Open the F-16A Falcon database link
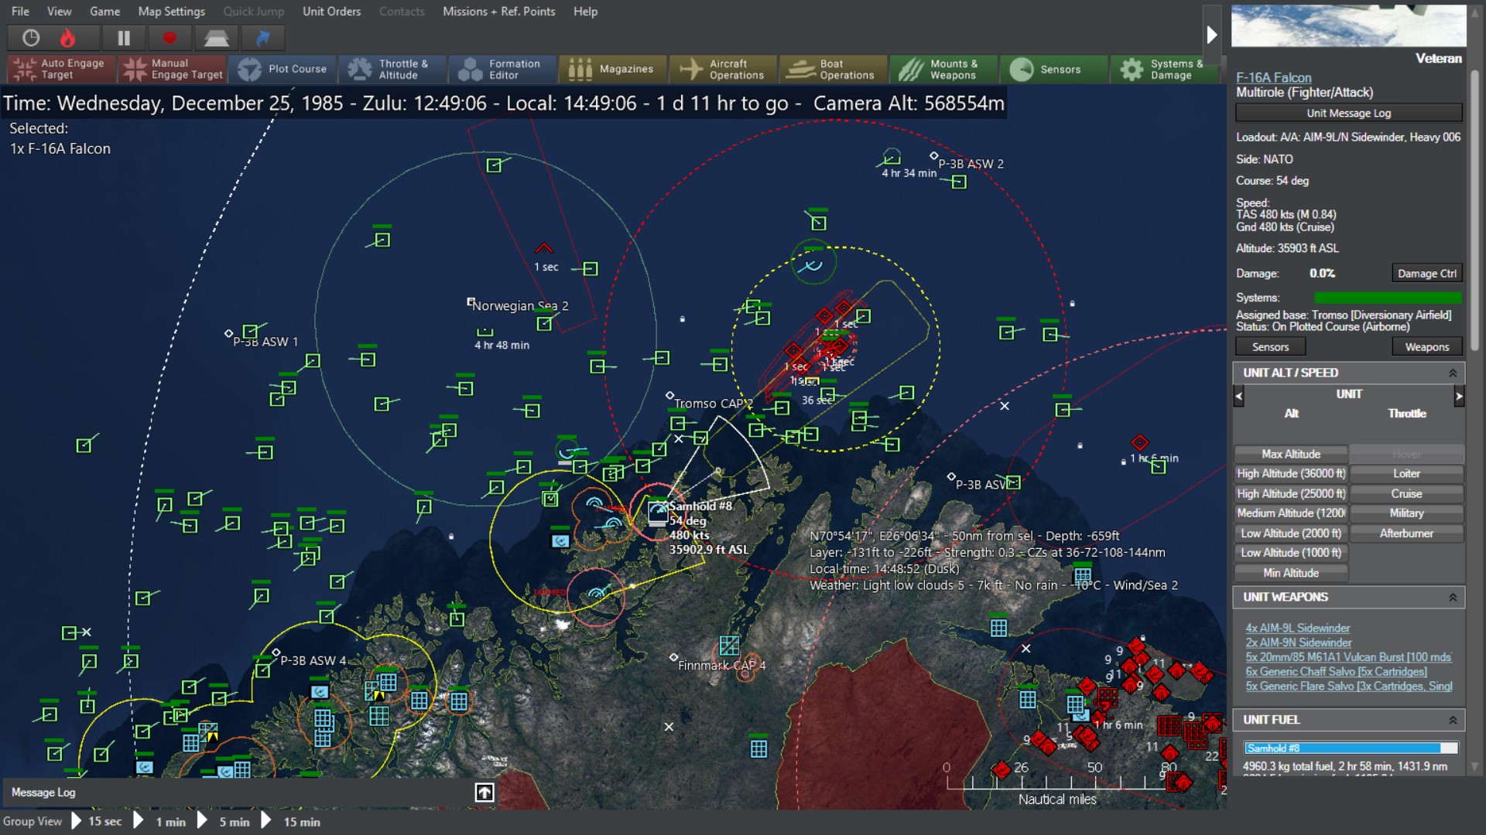Screen dimensions: 1486x835 pyautogui.click(x=1274, y=77)
